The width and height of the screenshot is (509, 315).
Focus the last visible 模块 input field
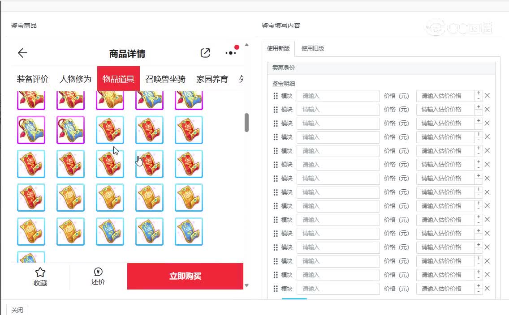click(338, 289)
